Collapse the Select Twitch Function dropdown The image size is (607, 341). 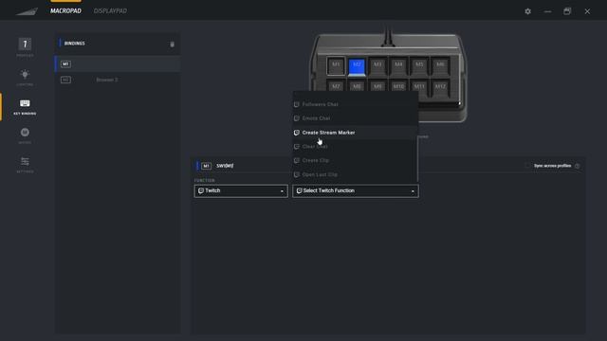click(356, 191)
